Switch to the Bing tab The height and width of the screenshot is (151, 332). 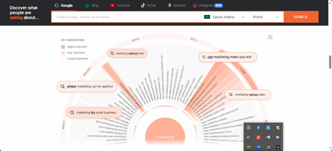[x=92, y=6]
